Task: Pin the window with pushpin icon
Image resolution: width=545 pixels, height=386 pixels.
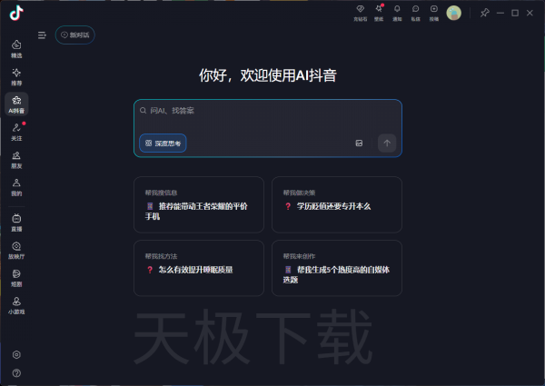Action: click(484, 13)
